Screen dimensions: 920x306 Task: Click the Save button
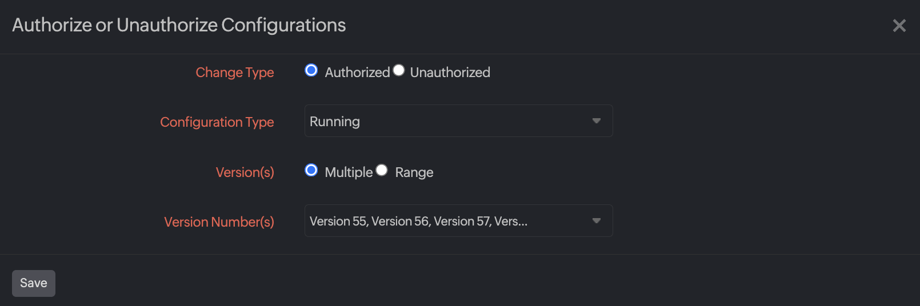[x=34, y=283]
